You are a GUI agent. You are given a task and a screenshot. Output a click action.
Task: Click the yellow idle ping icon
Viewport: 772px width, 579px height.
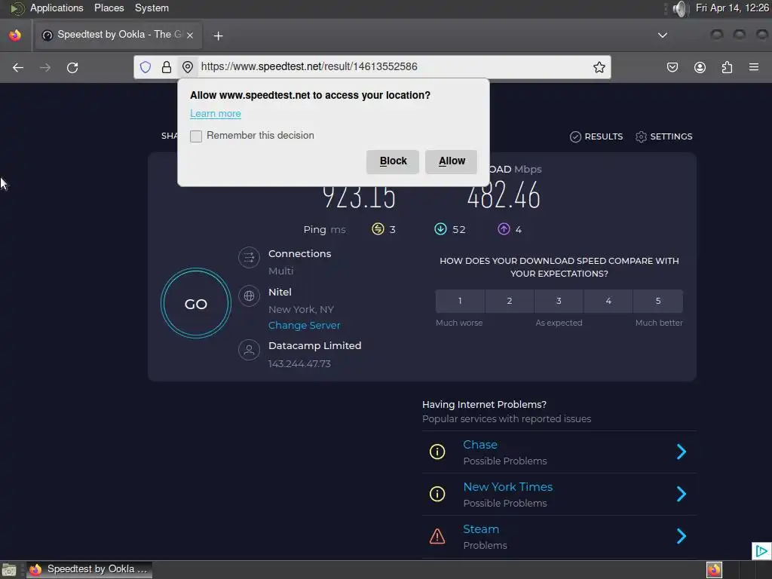[378, 229]
